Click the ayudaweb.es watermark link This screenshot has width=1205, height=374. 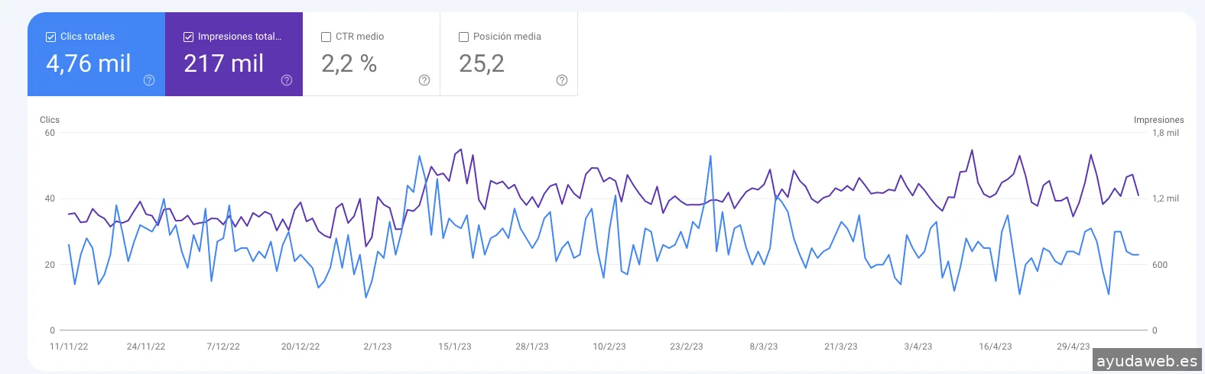click(1146, 360)
